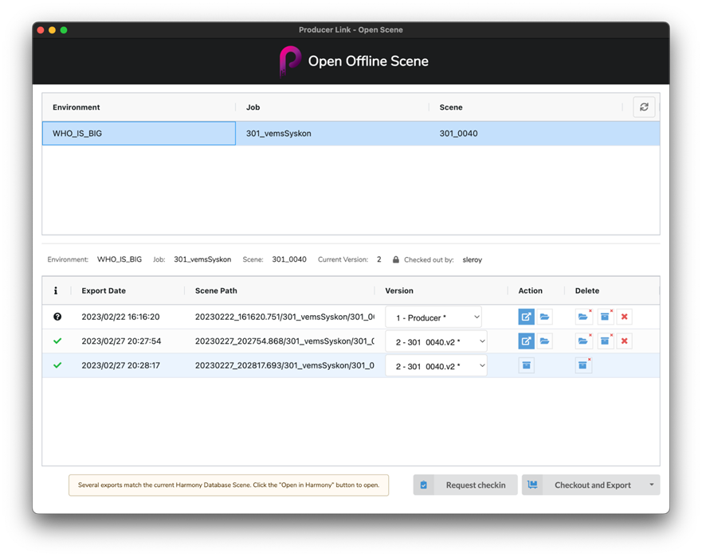Screen dimensions: 702x557
Task: Expand the Checkout and Export options arrow
Action: 652,485
